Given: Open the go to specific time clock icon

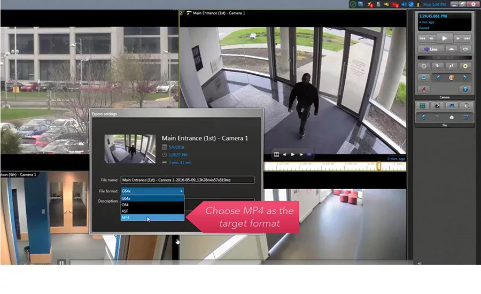Looking at the screenshot, I should tap(424, 66).
